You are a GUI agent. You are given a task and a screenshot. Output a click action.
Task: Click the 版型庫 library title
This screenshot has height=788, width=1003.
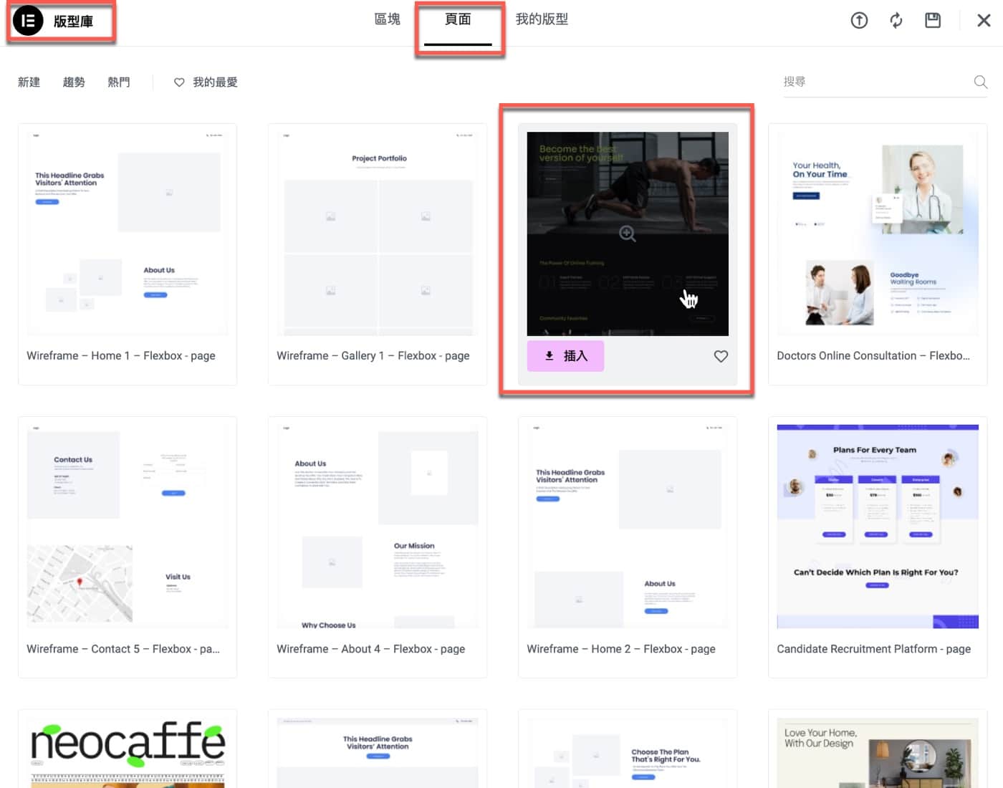coord(73,21)
